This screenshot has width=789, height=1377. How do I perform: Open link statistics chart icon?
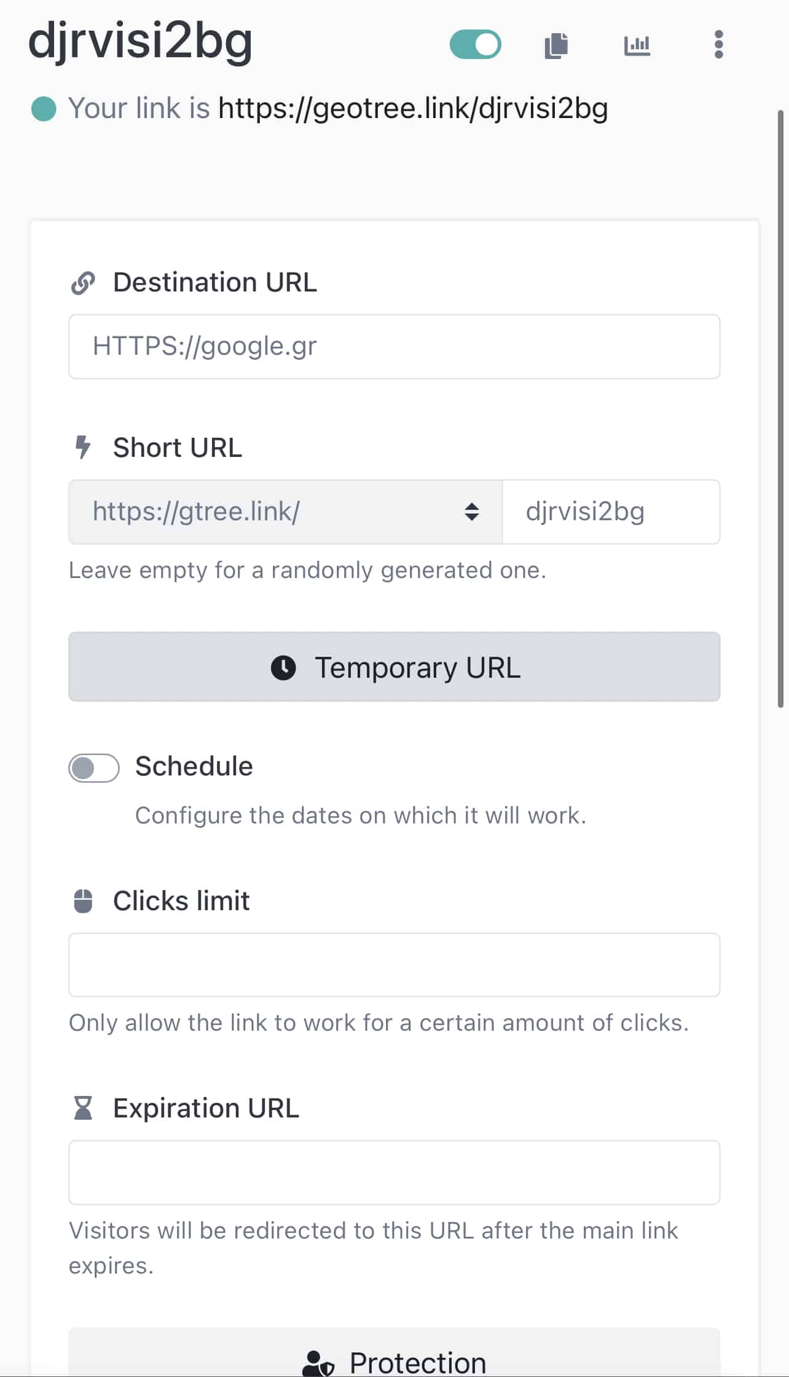637,46
